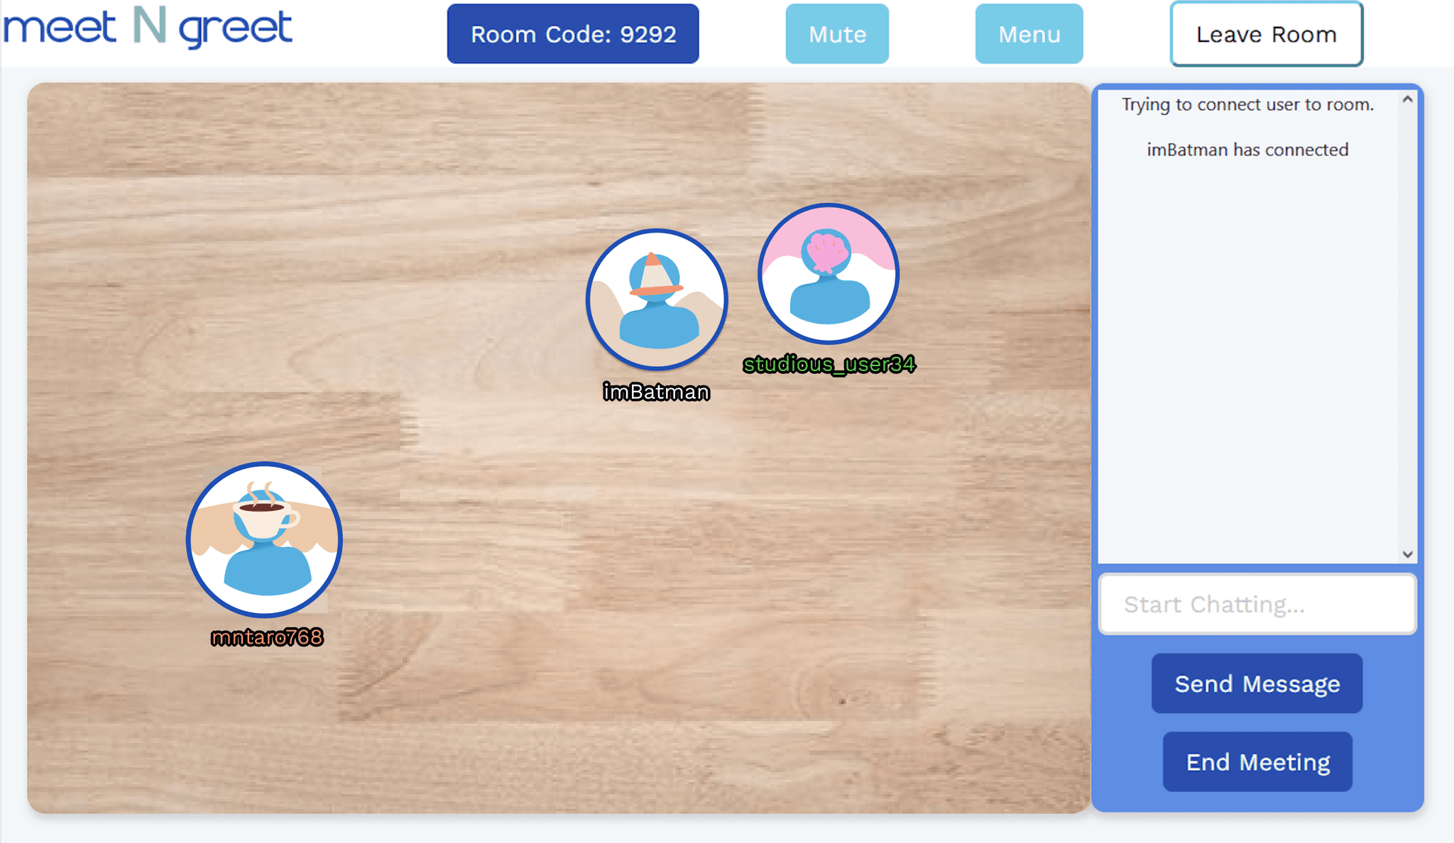Viewport: 1454px width, 843px height.
Task: Open the Menu button
Action: (x=1029, y=34)
